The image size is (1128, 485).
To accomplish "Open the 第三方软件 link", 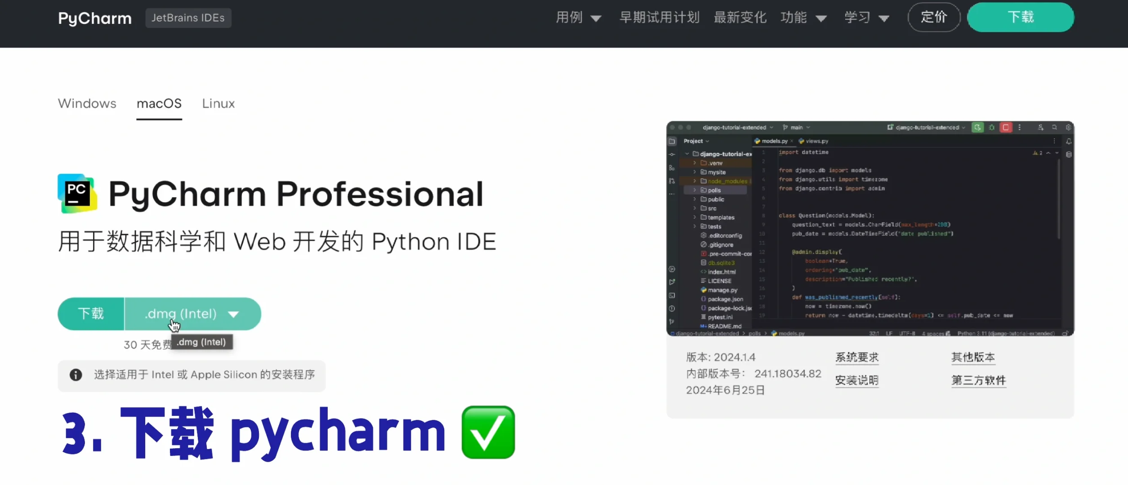I will click(x=979, y=380).
